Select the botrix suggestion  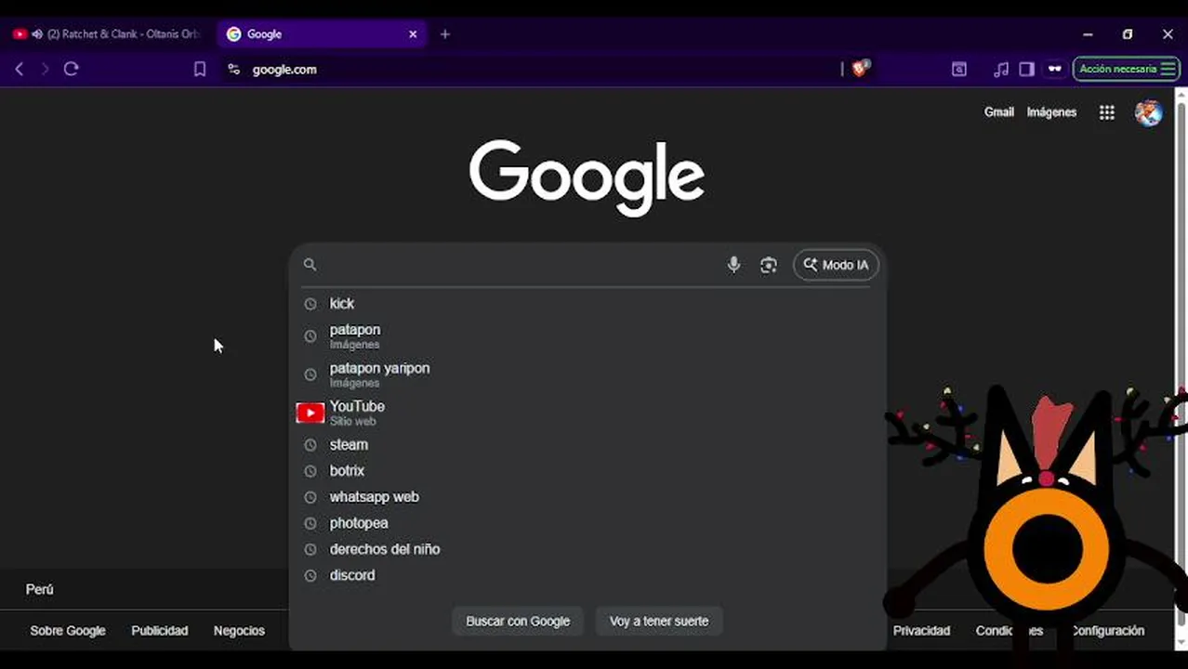[587, 471]
